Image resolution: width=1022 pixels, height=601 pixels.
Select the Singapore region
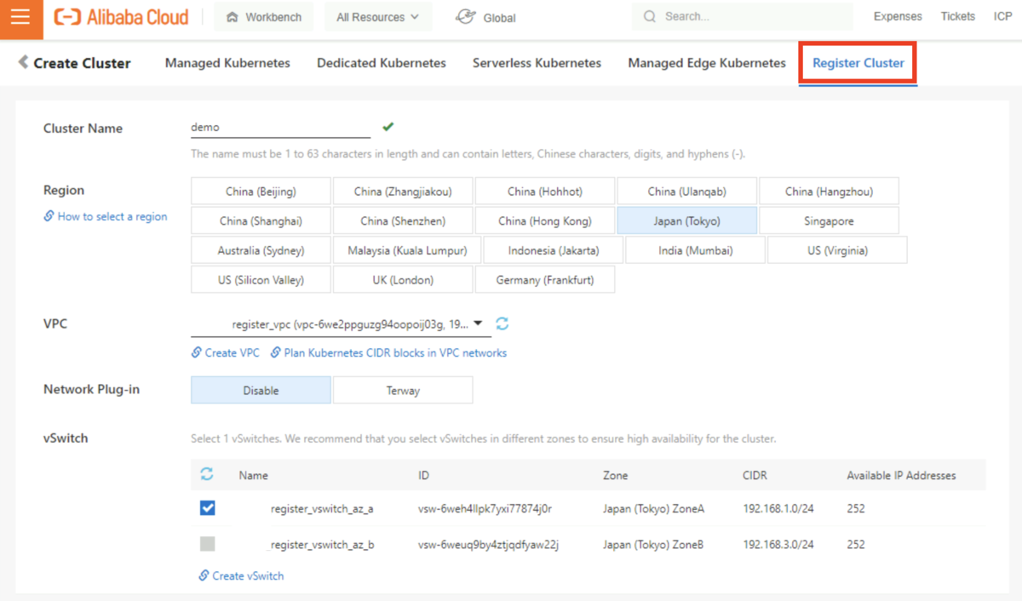829,220
